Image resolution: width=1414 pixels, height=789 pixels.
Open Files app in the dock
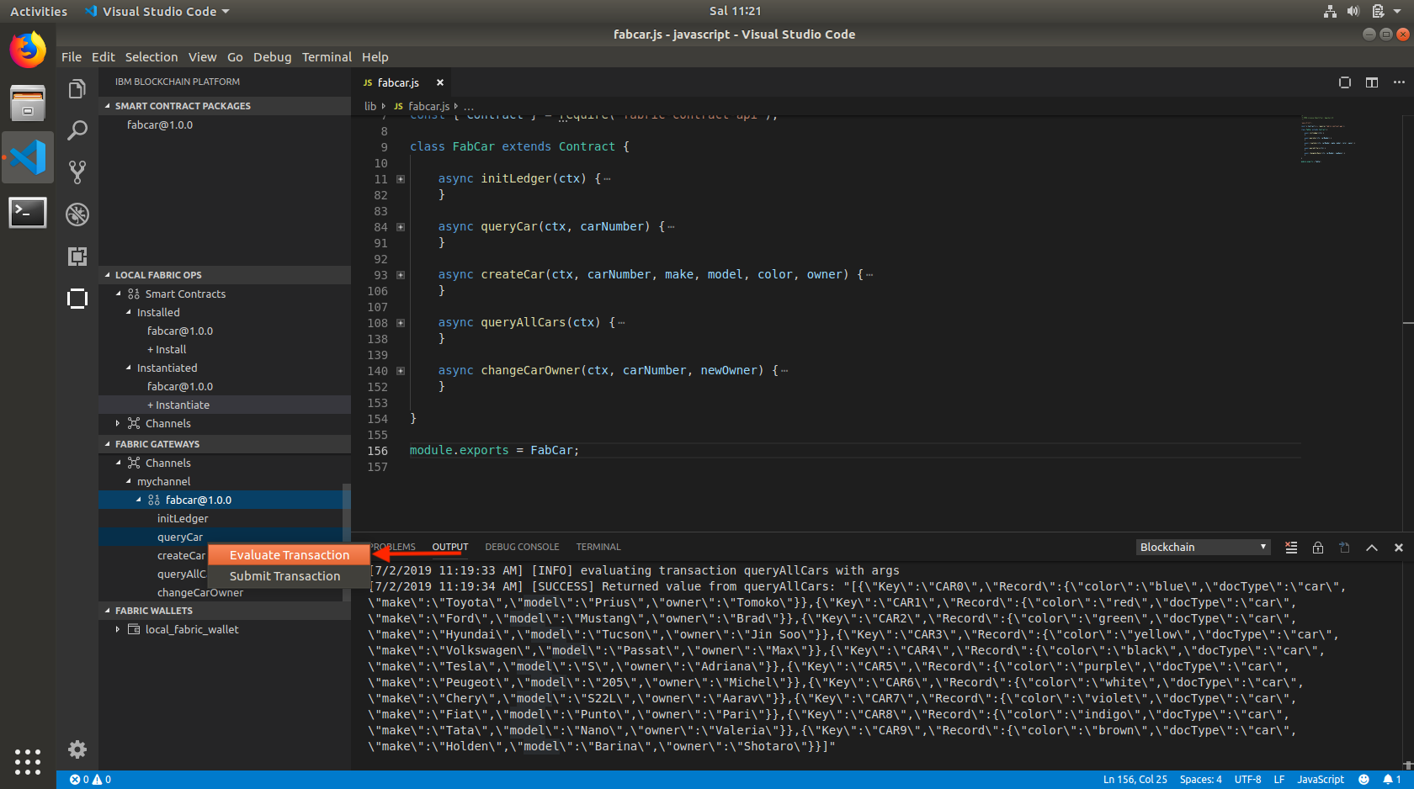[28, 103]
